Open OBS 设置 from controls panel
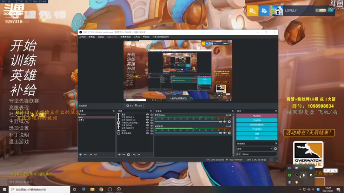The width and height of the screenshot is (344, 193). point(257,134)
